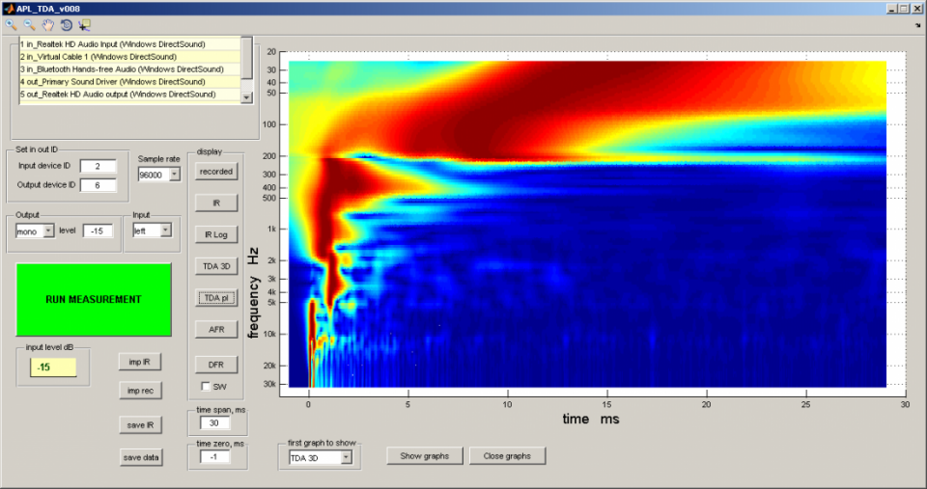Toggle the SW checkbox

coord(205,386)
